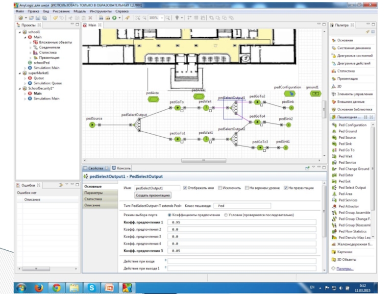The height and width of the screenshot is (294, 392).
Task: Expand the 'Вложенные объекты' tree node
Action: pos(30,42)
